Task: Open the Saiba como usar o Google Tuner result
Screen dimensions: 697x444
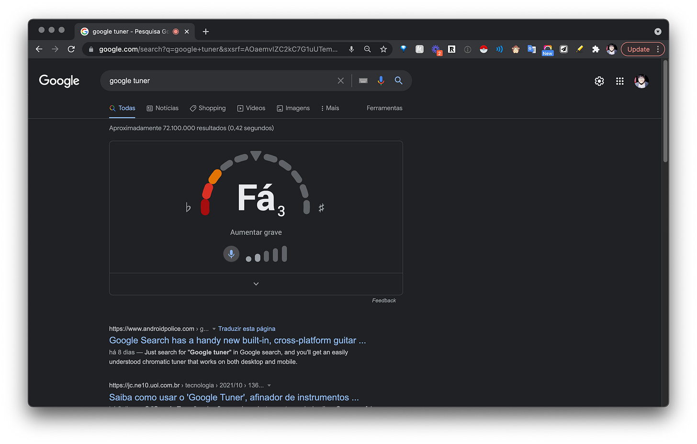Action: [x=234, y=397]
